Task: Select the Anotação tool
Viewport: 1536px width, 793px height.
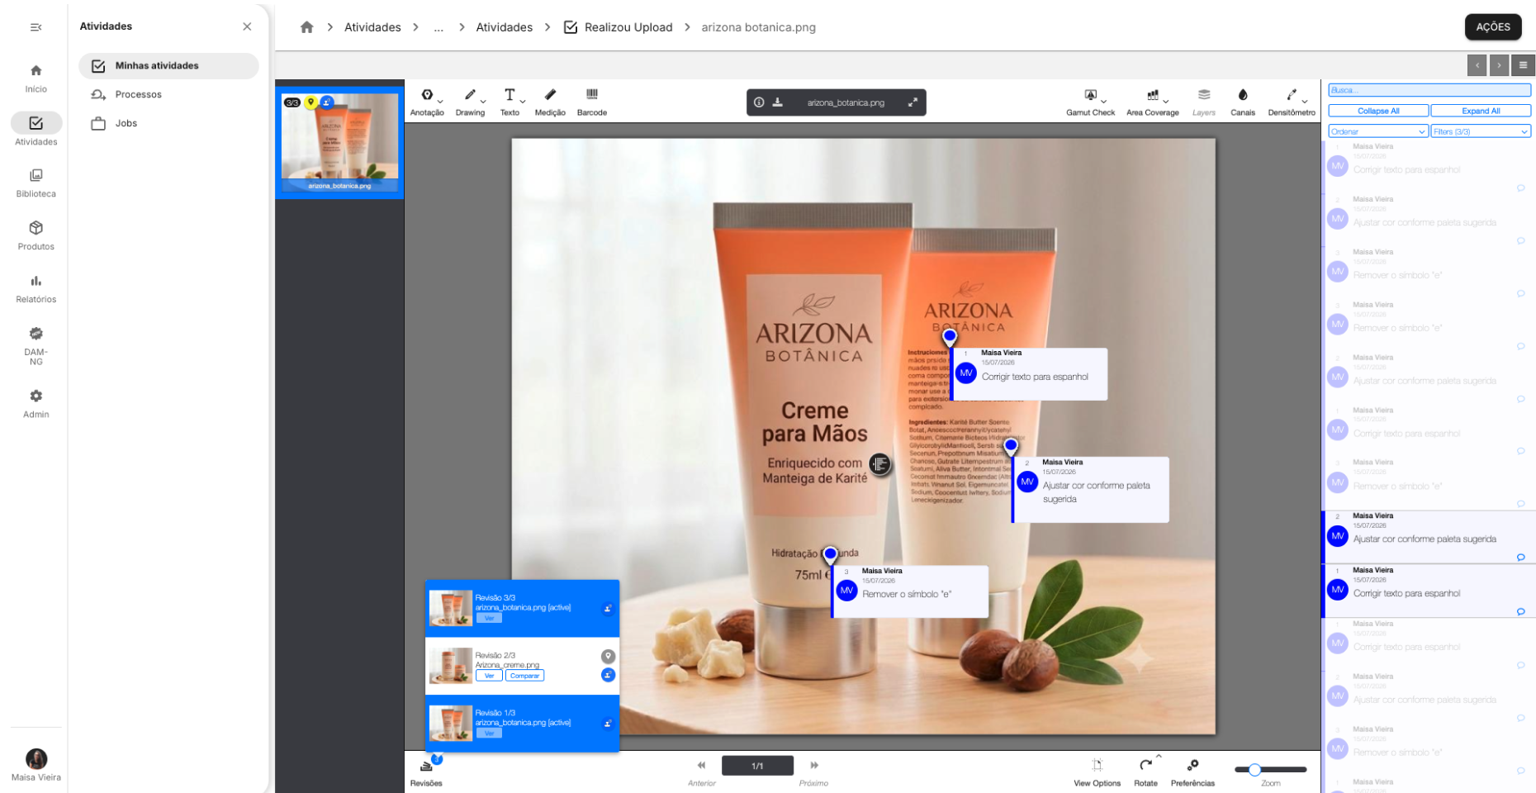Action: [x=427, y=102]
